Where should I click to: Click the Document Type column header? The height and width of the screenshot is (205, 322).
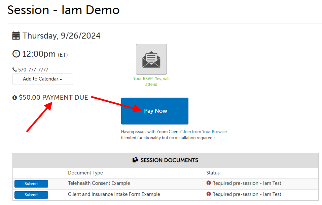[x=85, y=172]
